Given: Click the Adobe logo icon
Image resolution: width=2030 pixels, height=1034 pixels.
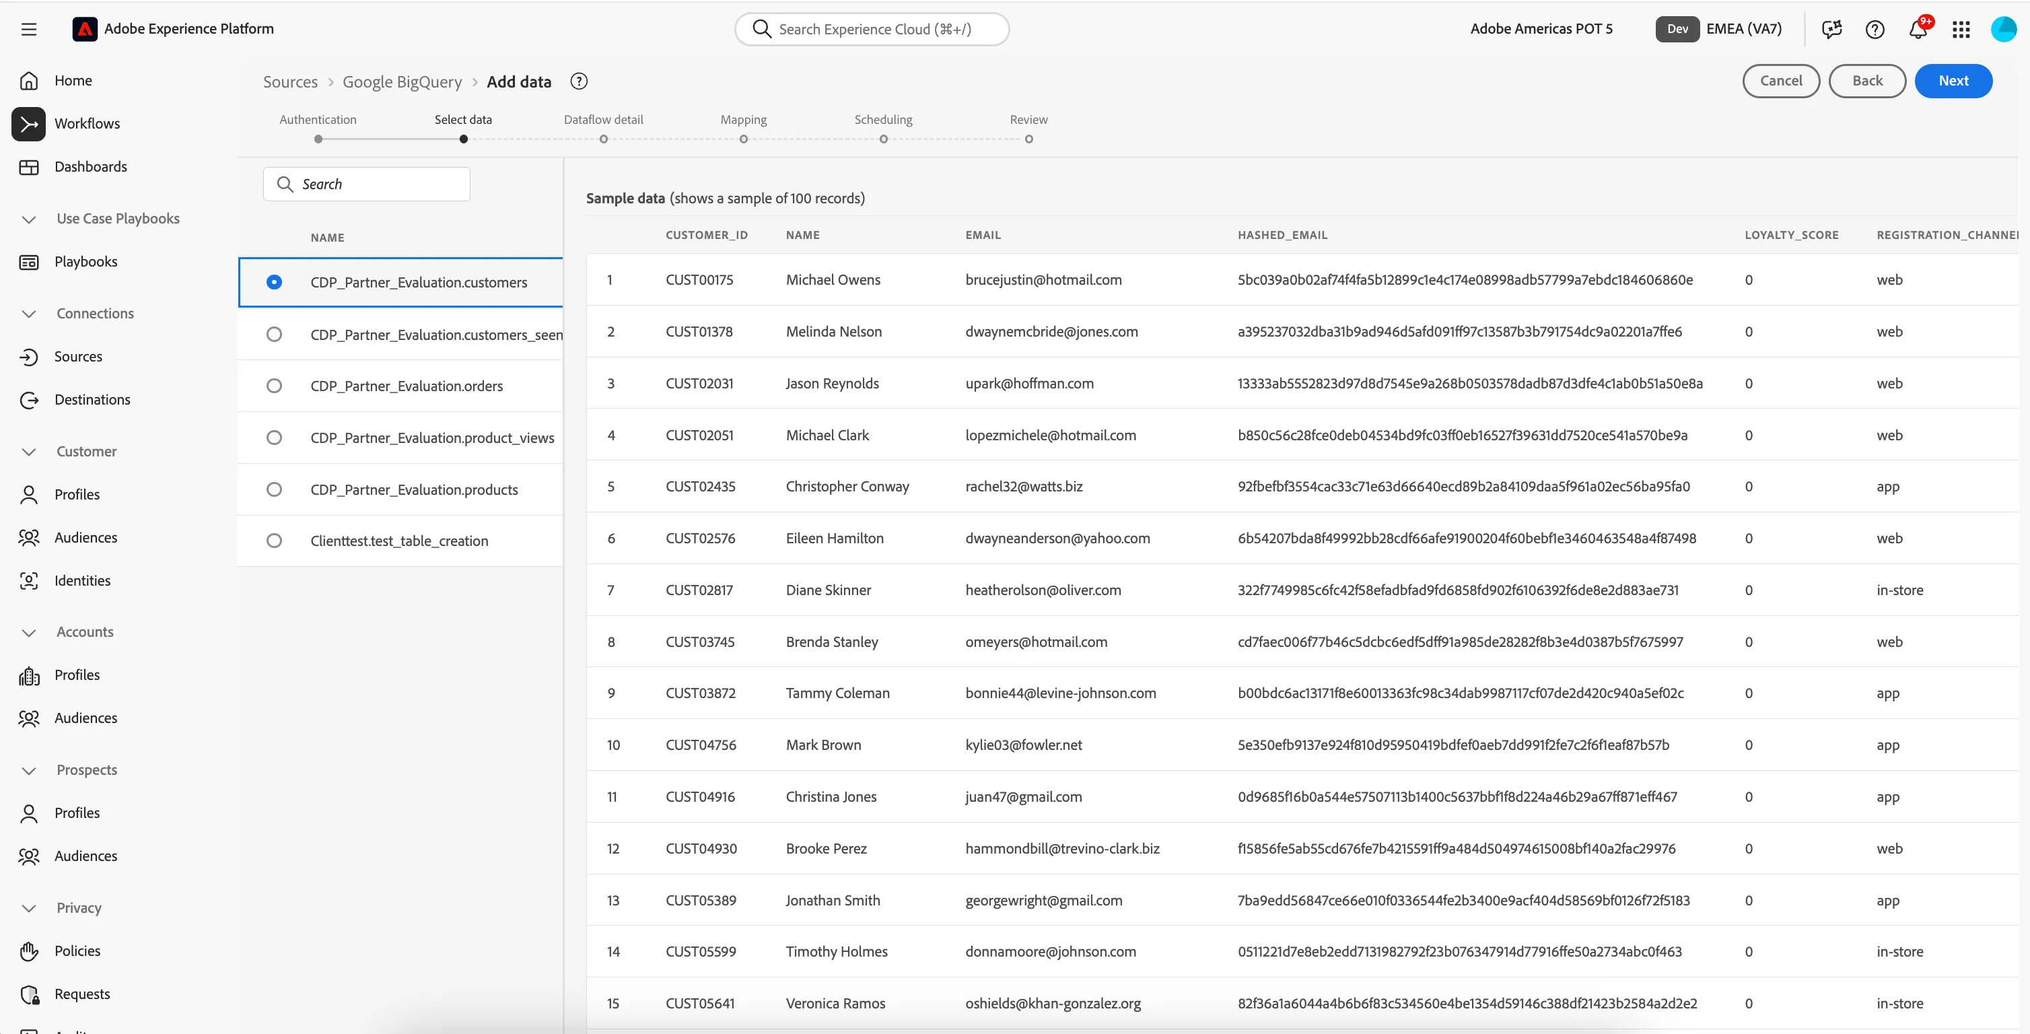Looking at the screenshot, I should [84, 29].
